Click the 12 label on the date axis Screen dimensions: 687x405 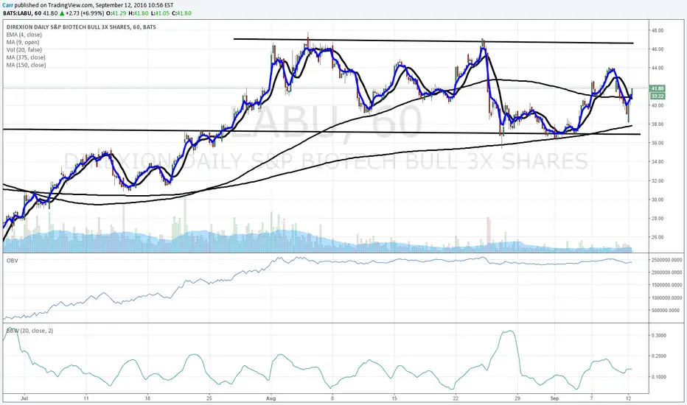pyautogui.click(x=628, y=399)
